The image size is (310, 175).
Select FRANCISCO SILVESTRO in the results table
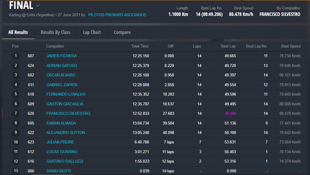coord(68,113)
